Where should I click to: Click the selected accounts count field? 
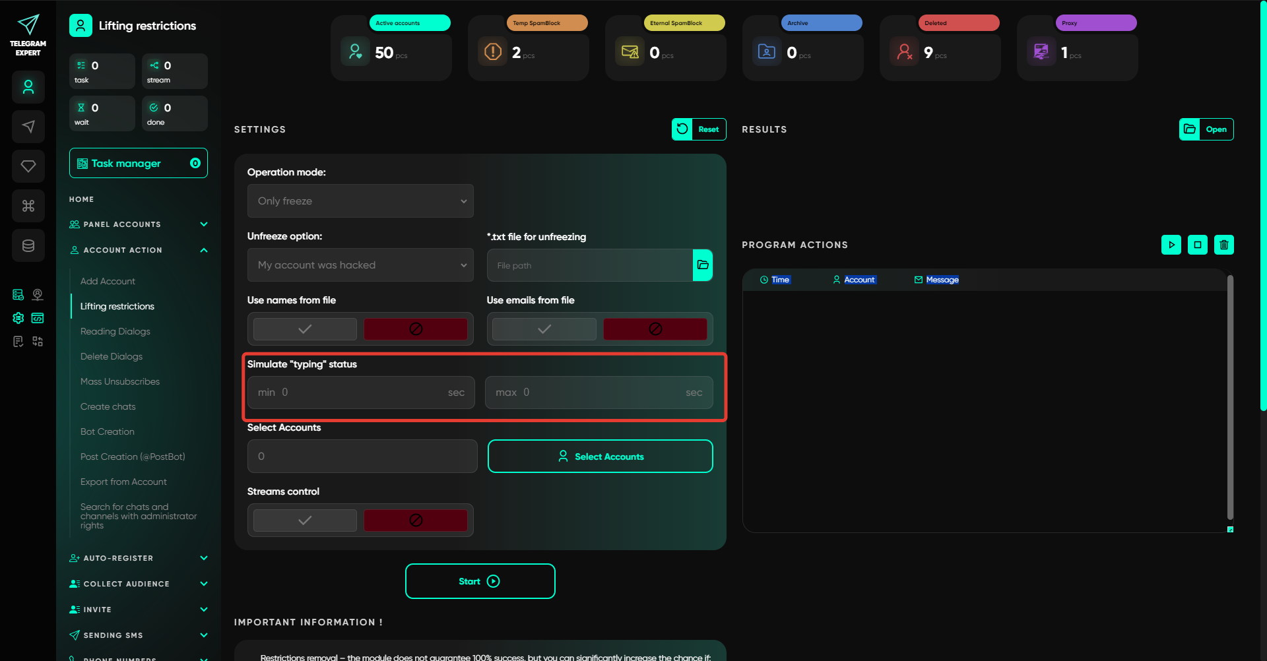click(362, 456)
